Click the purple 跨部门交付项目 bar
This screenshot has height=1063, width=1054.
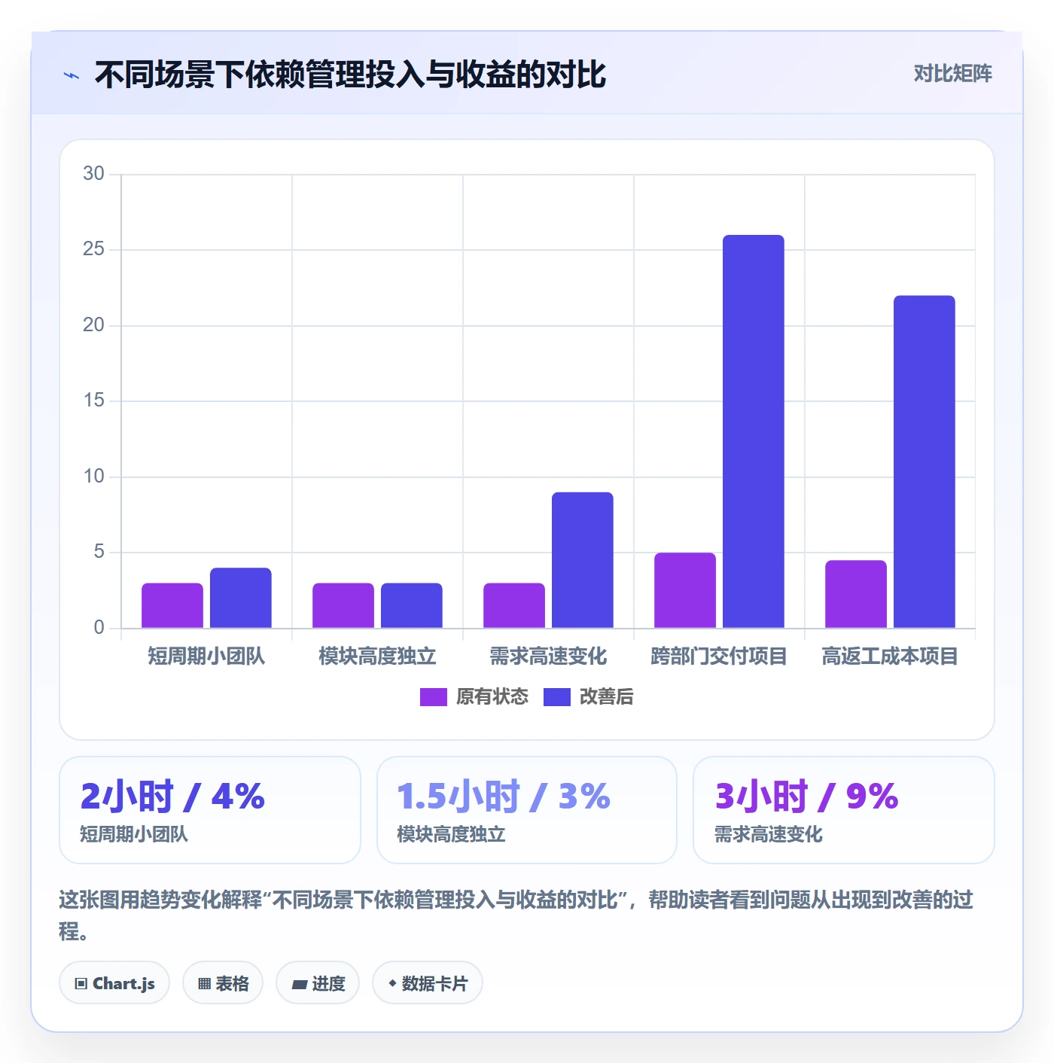tap(685, 590)
